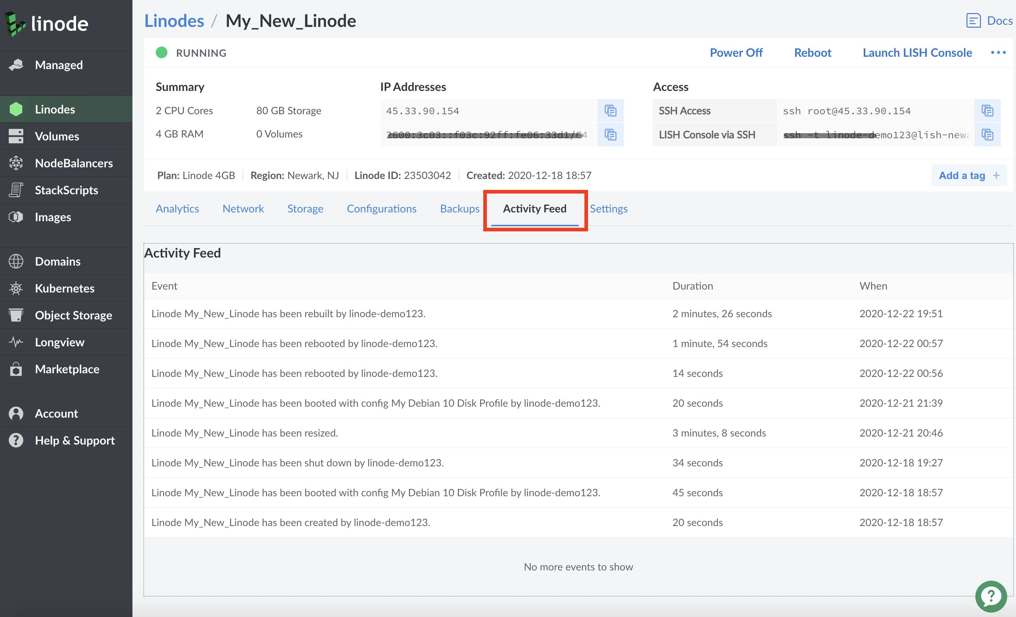Expand the Add a tag control
The image size is (1016, 617).
tap(969, 175)
